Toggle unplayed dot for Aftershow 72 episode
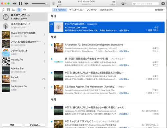This screenshot has height=128, width=167. click(51, 45)
